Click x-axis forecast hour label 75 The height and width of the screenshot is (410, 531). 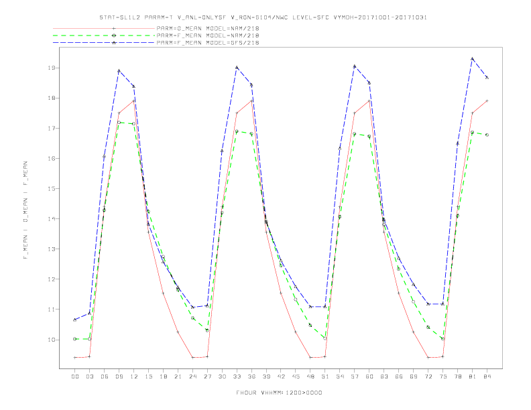[443, 377]
